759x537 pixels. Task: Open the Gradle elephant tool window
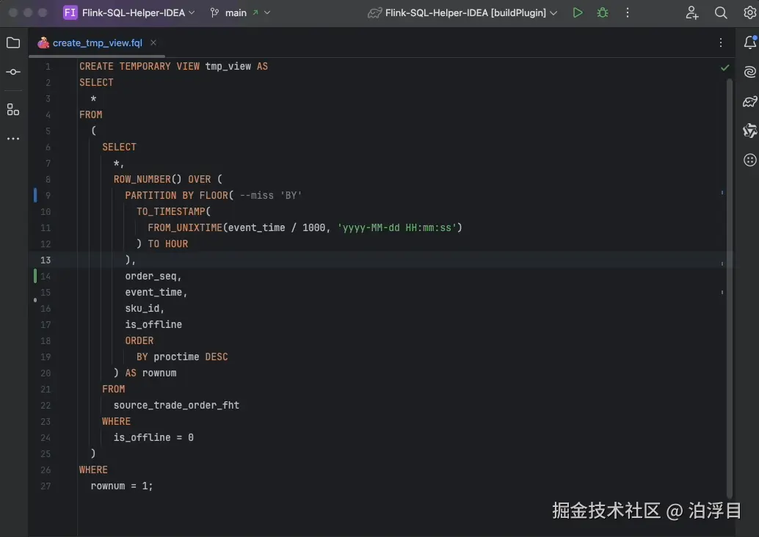(749, 101)
